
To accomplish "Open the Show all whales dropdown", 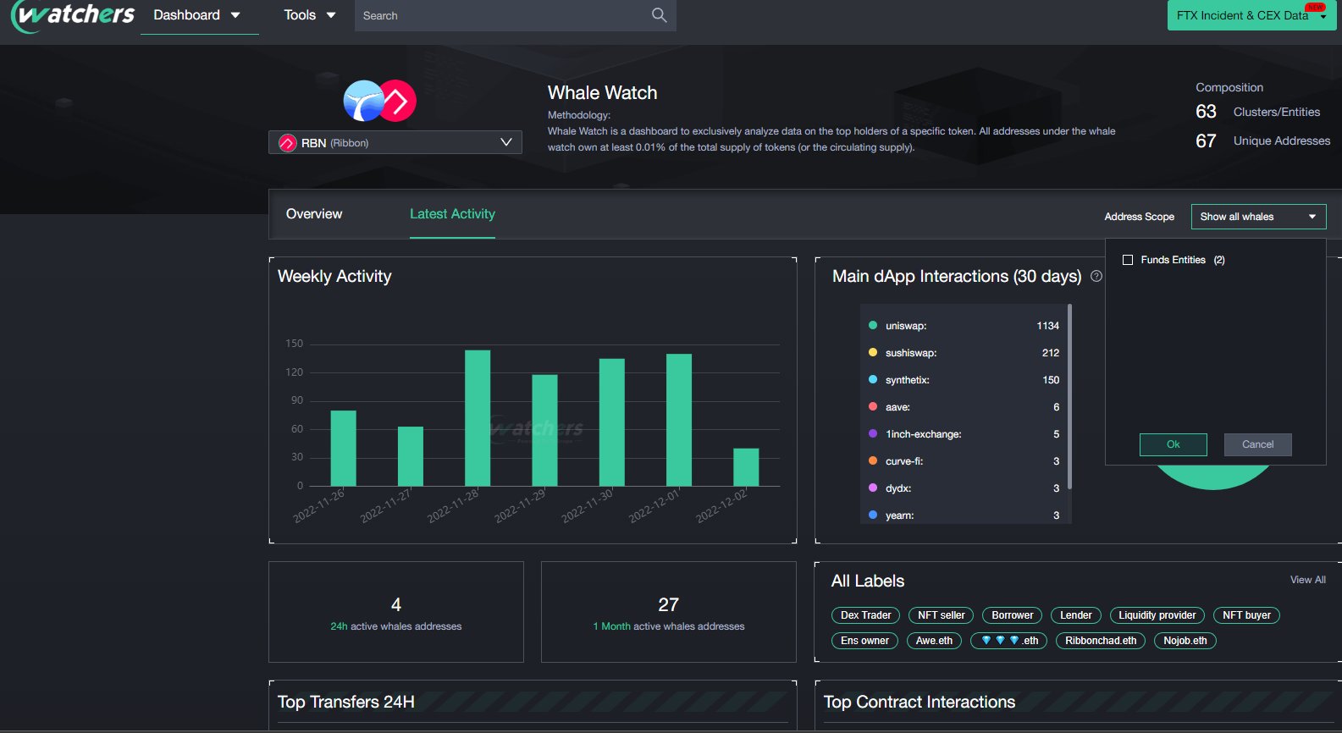I will 1258,217.
